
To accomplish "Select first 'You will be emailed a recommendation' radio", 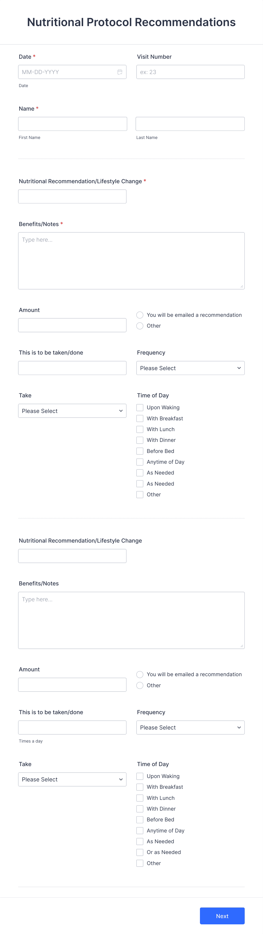I will (140, 315).
